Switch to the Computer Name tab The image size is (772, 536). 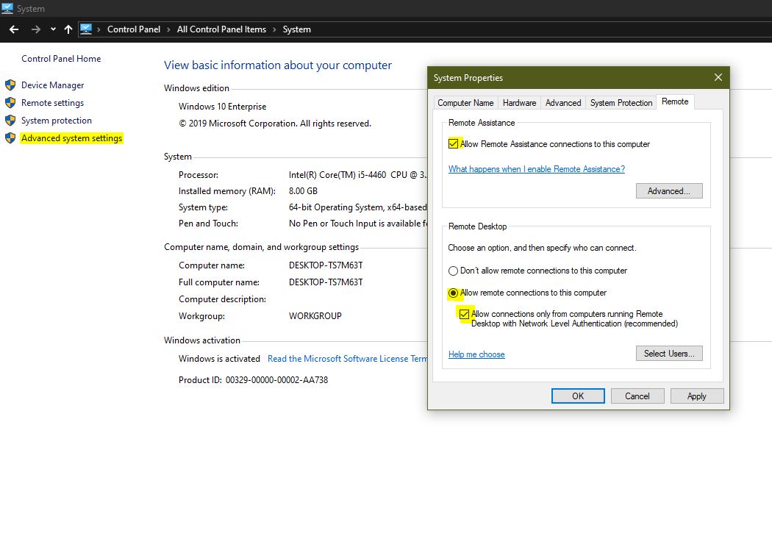465,103
